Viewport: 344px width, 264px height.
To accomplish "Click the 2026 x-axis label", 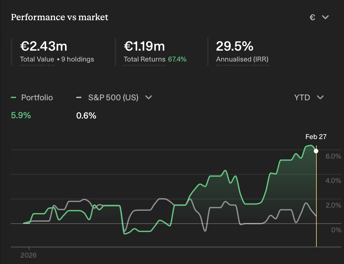I will [29, 255].
